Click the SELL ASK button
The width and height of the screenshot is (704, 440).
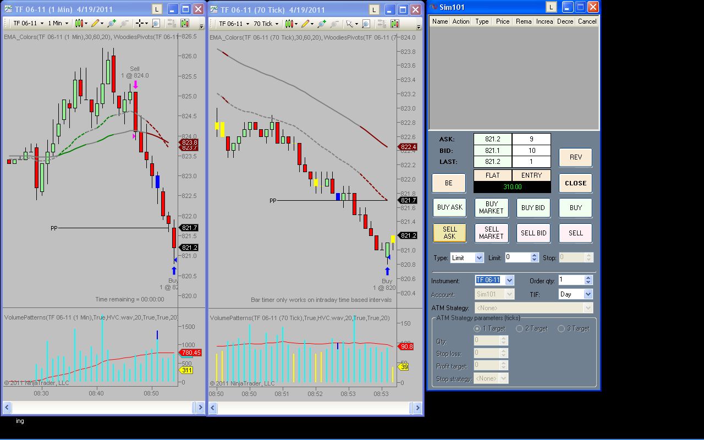(450, 233)
